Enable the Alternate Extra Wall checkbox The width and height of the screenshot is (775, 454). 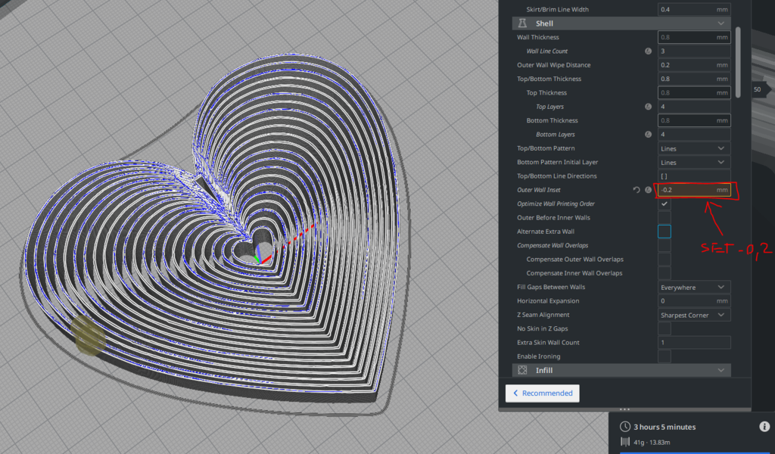(x=664, y=232)
